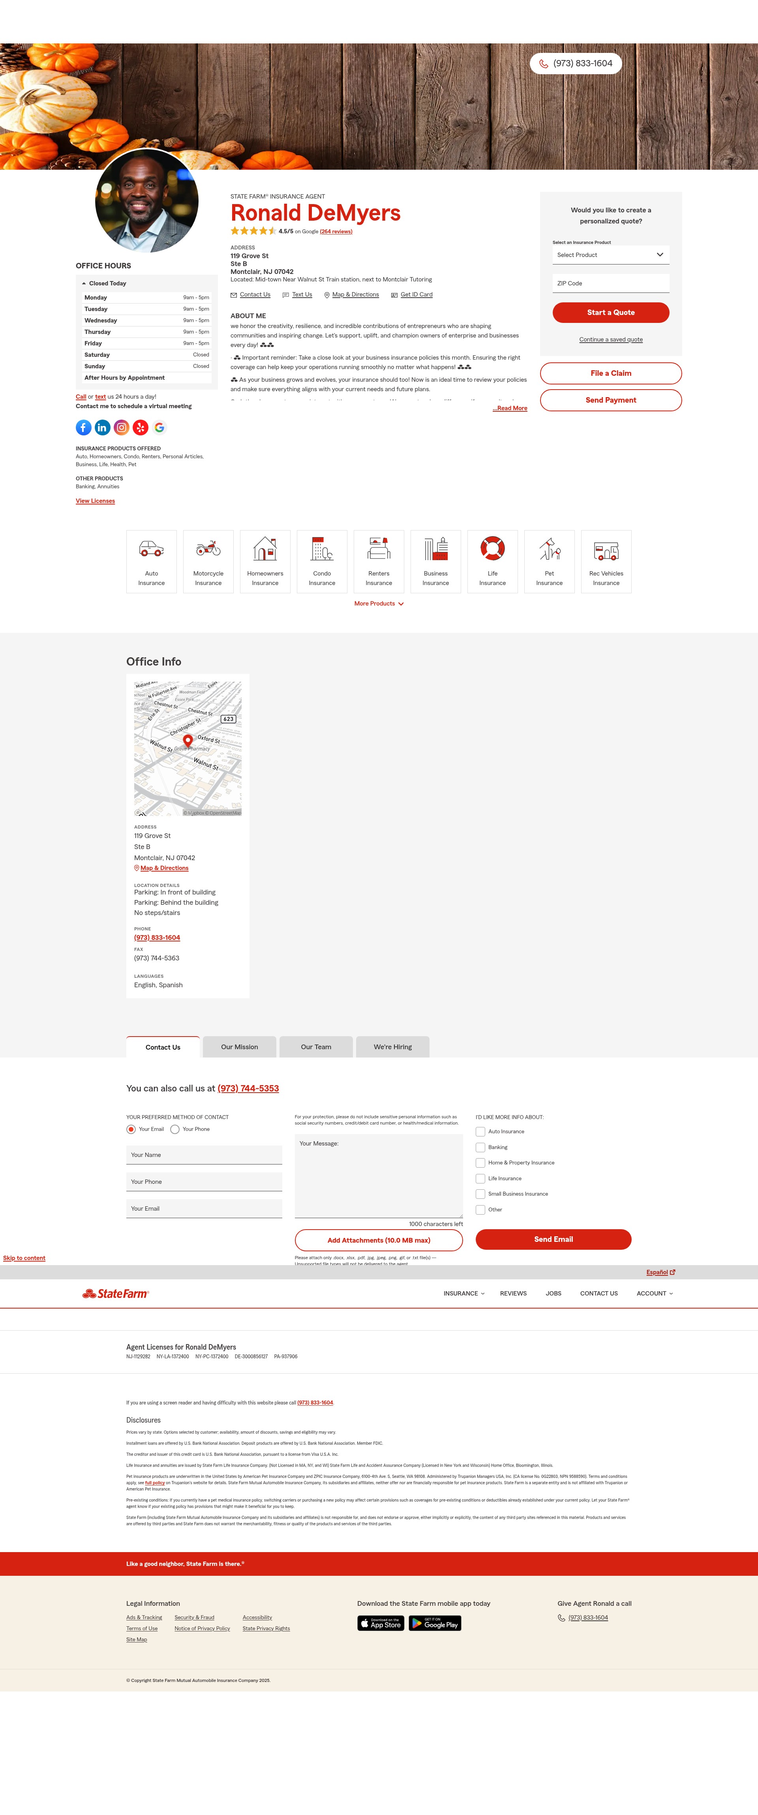
Task: Click the File a Claim button
Action: [x=611, y=373]
